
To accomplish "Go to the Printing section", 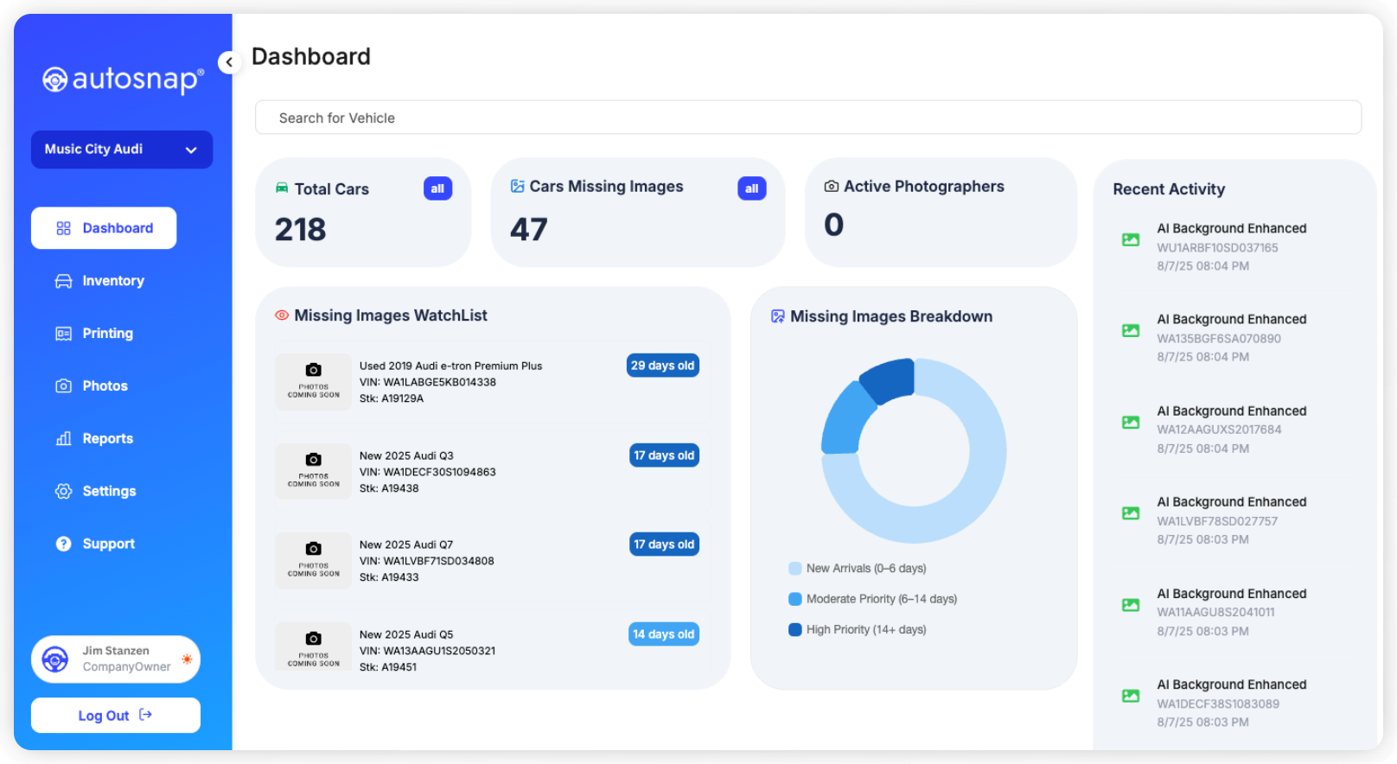I will tap(107, 334).
